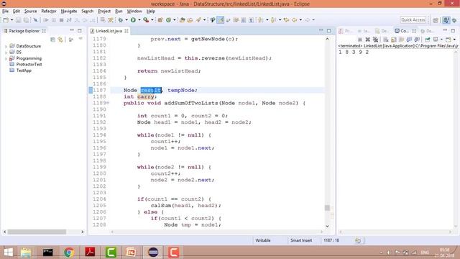Click the green Run button icon
The height and width of the screenshot is (259, 460).
point(133,20)
